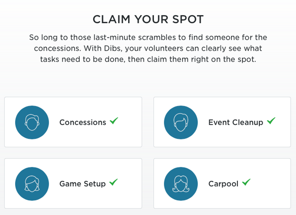
Task: Click the Concessions task label
Action: coord(83,122)
